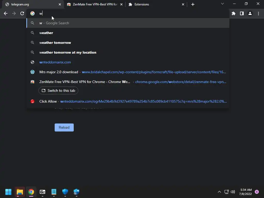Image resolution: width=264 pixels, height=198 pixels.
Task: Open the clock showing 5:34 AM
Action: (x=246, y=192)
